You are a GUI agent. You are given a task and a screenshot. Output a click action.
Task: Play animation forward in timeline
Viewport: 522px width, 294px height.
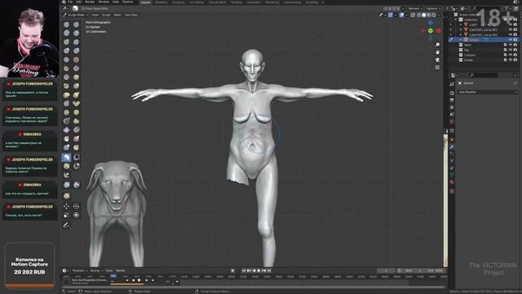259,270
